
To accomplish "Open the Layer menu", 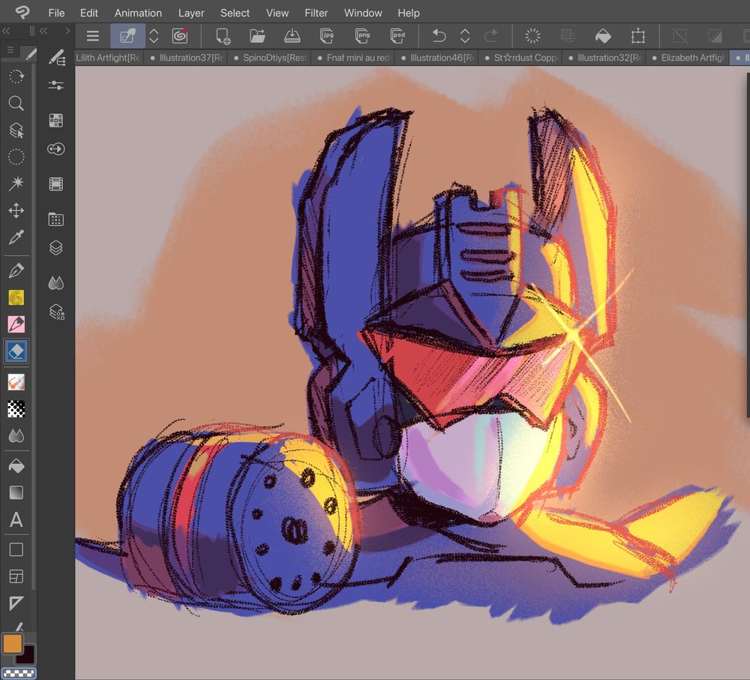I will (191, 13).
